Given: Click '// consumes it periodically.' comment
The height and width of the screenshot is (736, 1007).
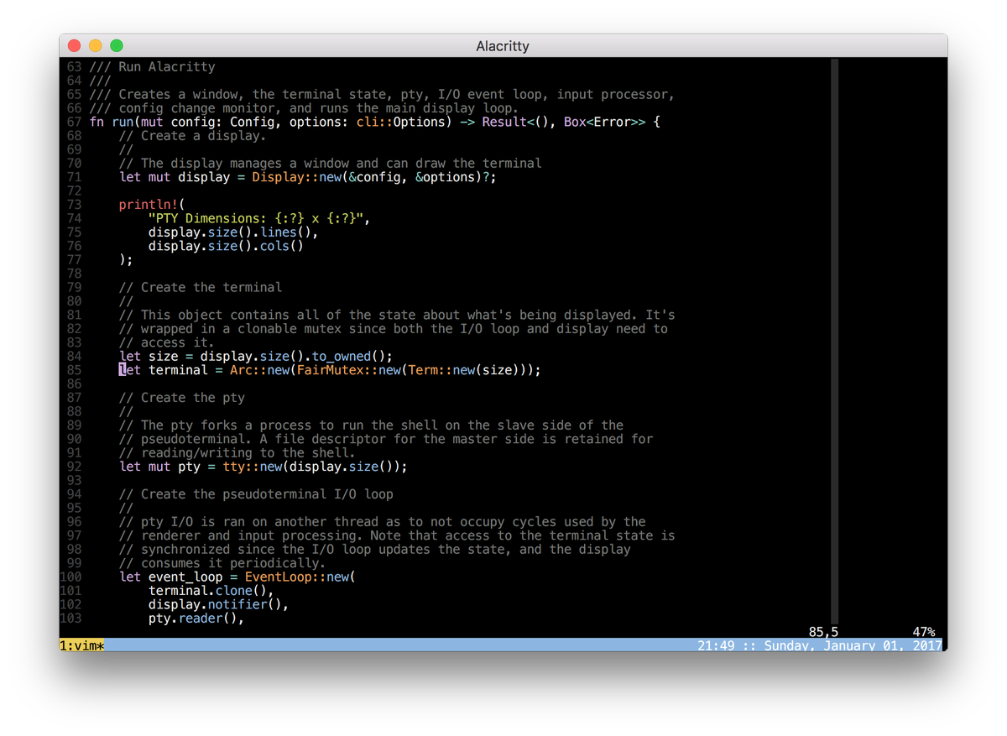Looking at the screenshot, I should (x=222, y=564).
